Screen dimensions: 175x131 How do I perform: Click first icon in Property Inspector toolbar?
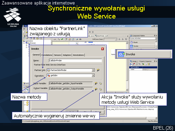(131, 64)
